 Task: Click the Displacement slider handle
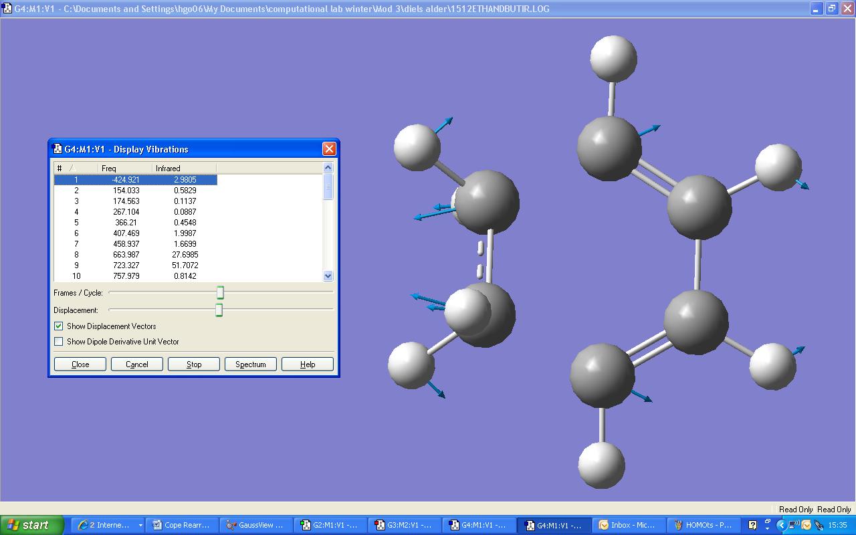(x=219, y=310)
